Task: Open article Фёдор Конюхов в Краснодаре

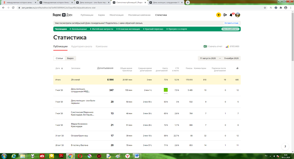Action: point(79,125)
